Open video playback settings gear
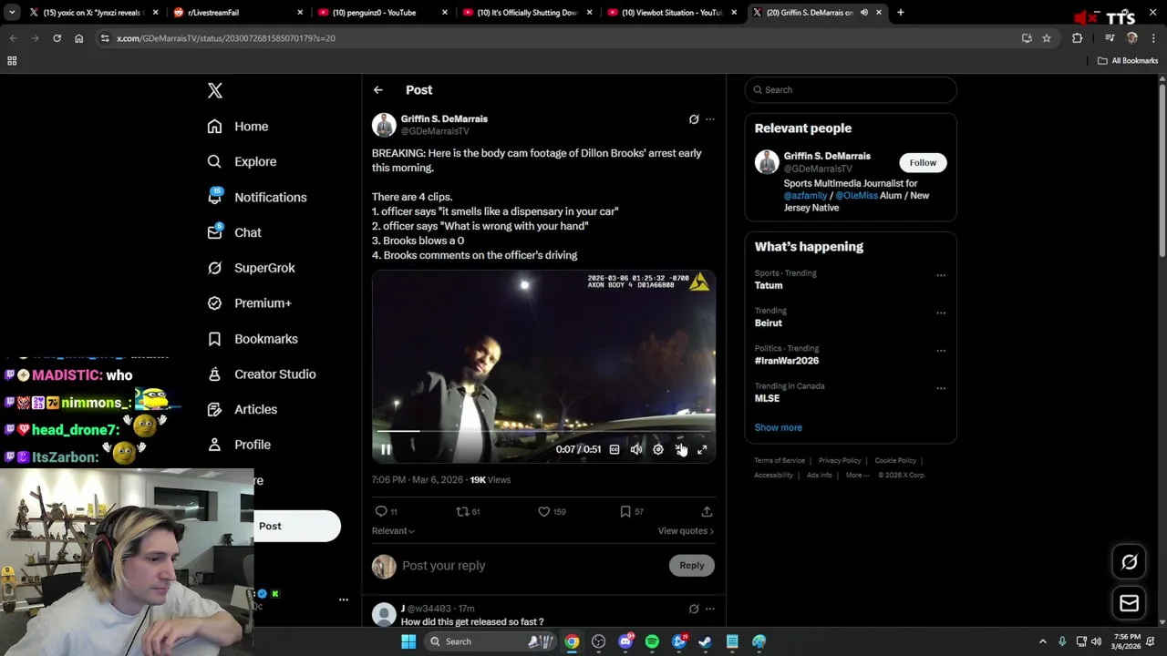The height and width of the screenshot is (656, 1167). click(x=658, y=449)
